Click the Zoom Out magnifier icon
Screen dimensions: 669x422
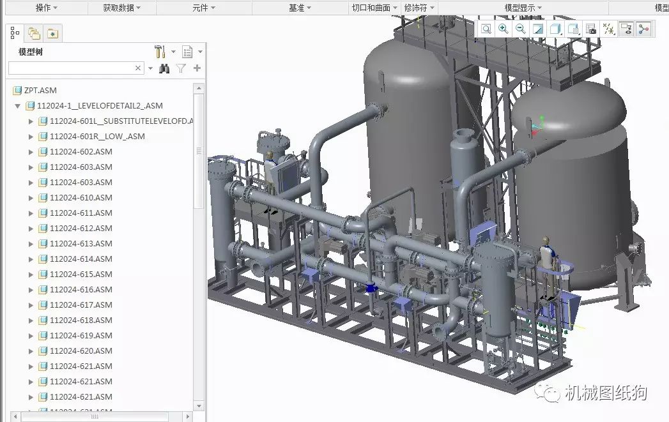(x=521, y=29)
